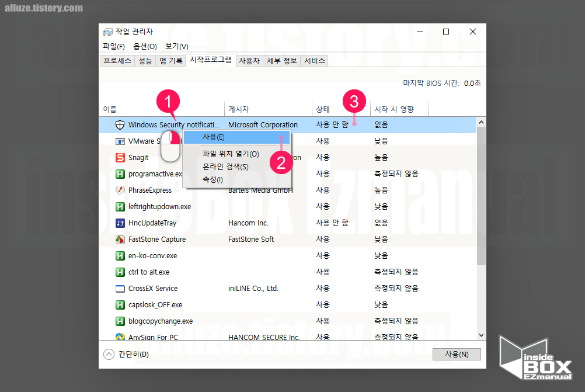Select the ctrl to alt.exe name text
The height and width of the screenshot is (392, 585).
(148, 272)
